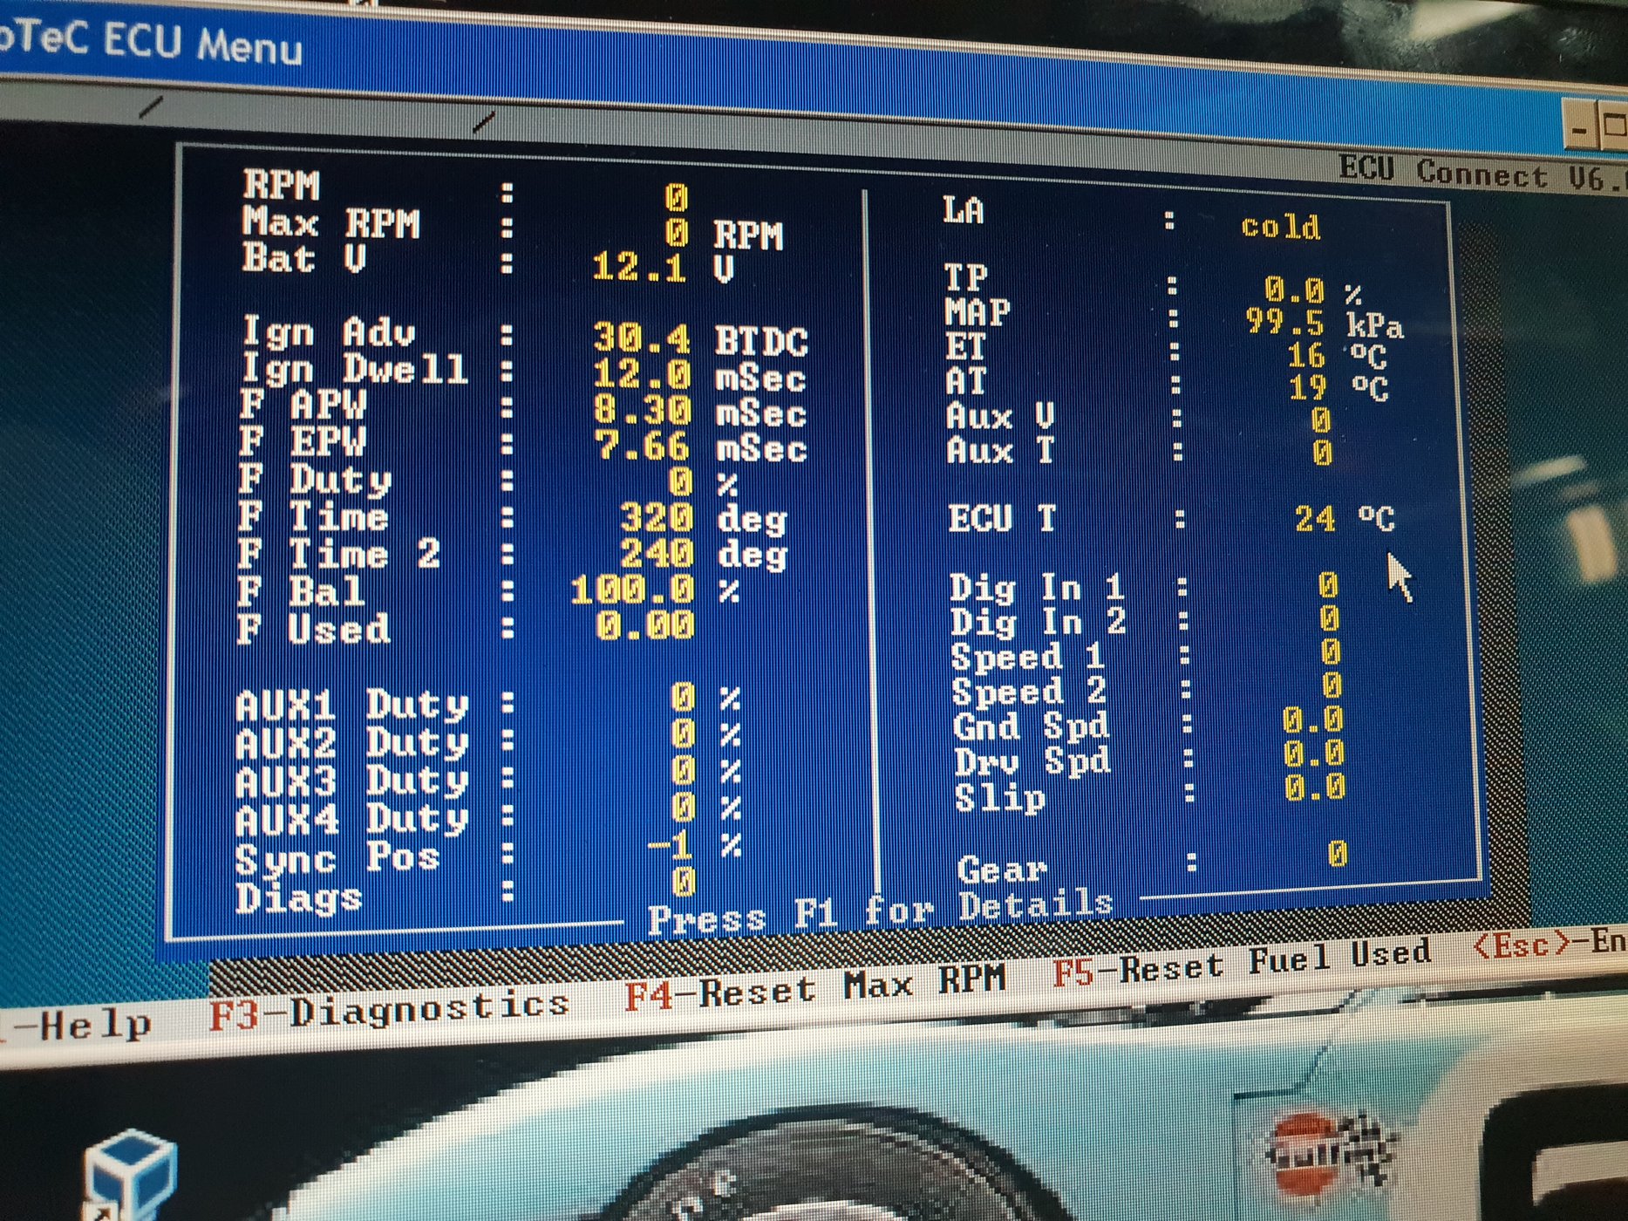
Task: Click the AT value 19
Action: click(1307, 387)
